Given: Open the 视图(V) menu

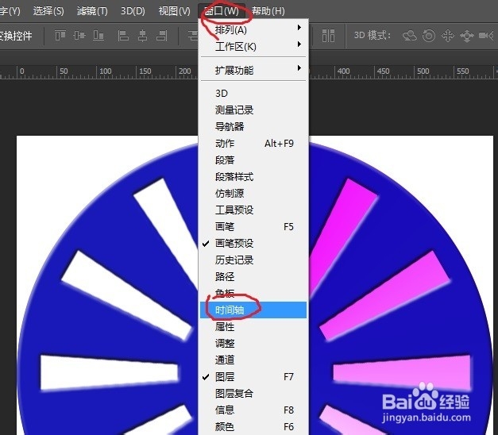Looking at the screenshot, I should point(175,11).
